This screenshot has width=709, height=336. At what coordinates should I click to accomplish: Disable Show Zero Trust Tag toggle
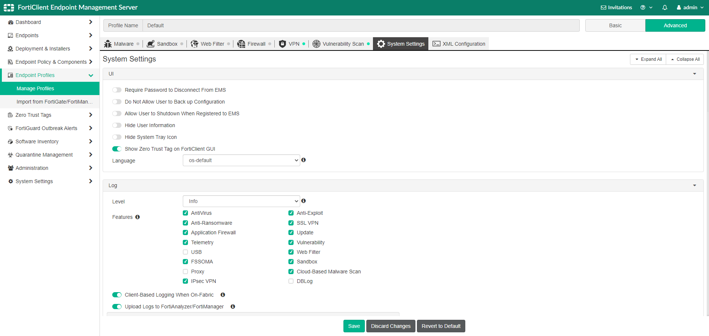[x=117, y=149]
